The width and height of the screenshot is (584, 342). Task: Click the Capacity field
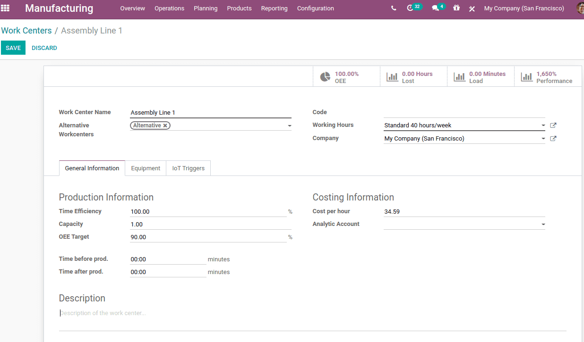point(211,225)
